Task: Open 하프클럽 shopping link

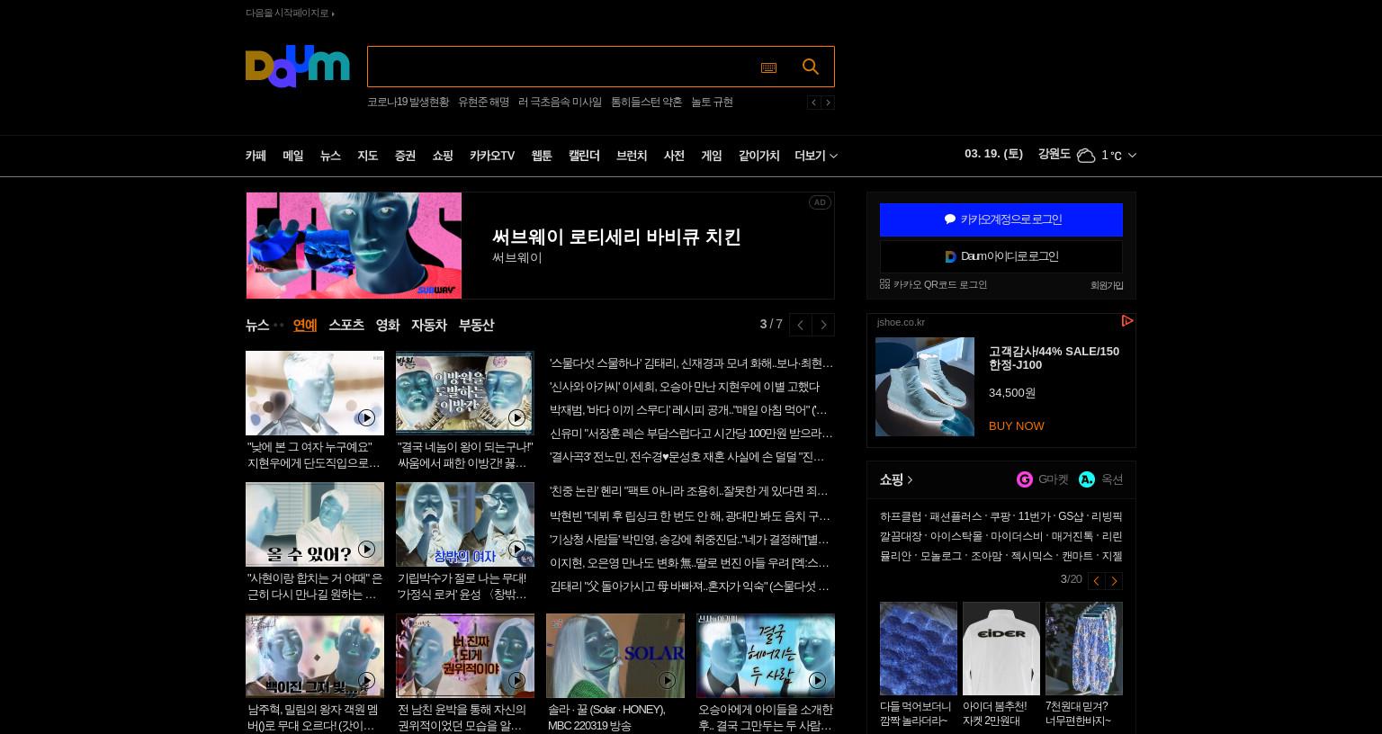Action: [x=901, y=516]
